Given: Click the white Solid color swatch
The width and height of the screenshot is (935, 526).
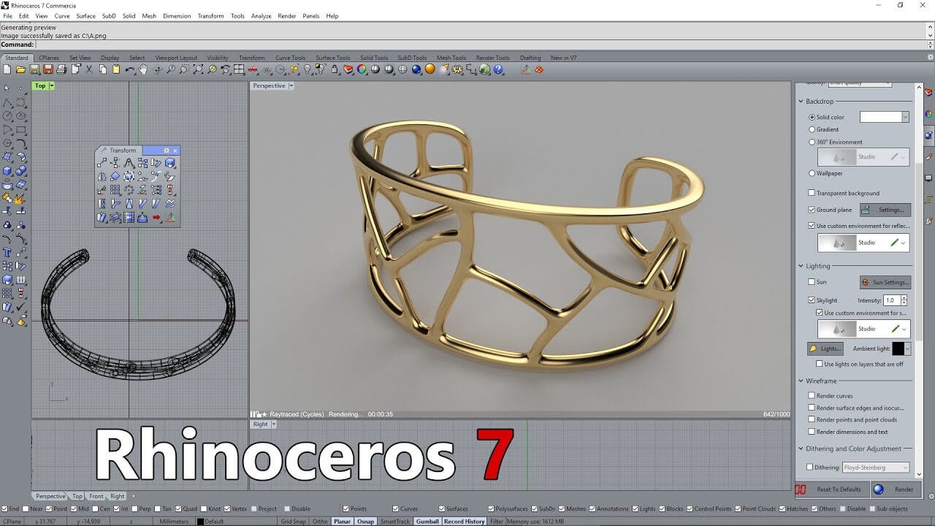Looking at the screenshot, I should point(880,117).
